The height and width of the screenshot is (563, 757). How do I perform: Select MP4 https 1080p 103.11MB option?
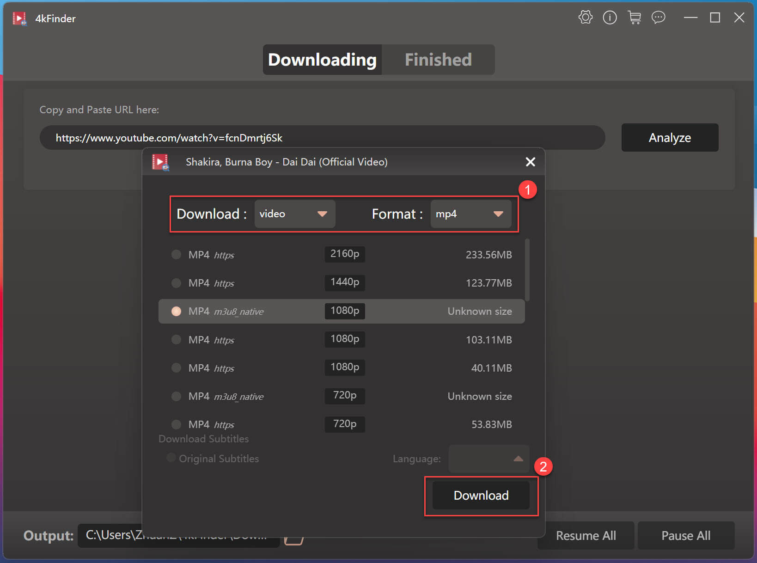[x=342, y=340]
